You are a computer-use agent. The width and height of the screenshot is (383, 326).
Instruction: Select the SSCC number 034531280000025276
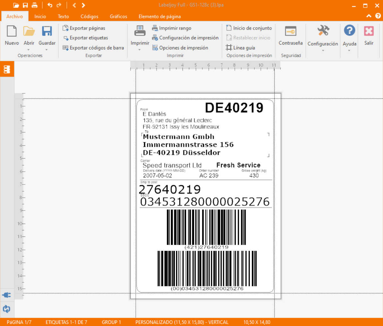pyautogui.click(x=205, y=202)
